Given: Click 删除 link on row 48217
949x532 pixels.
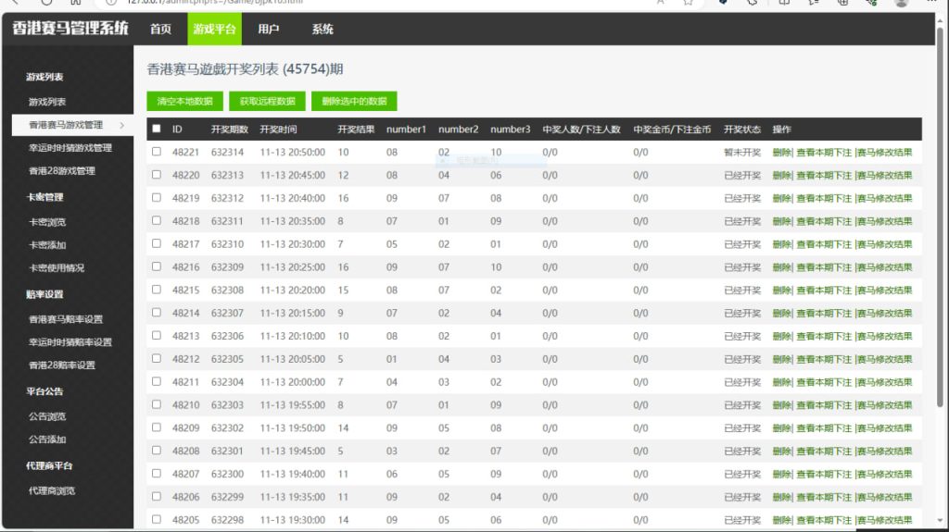Looking at the screenshot, I should [781, 244].
